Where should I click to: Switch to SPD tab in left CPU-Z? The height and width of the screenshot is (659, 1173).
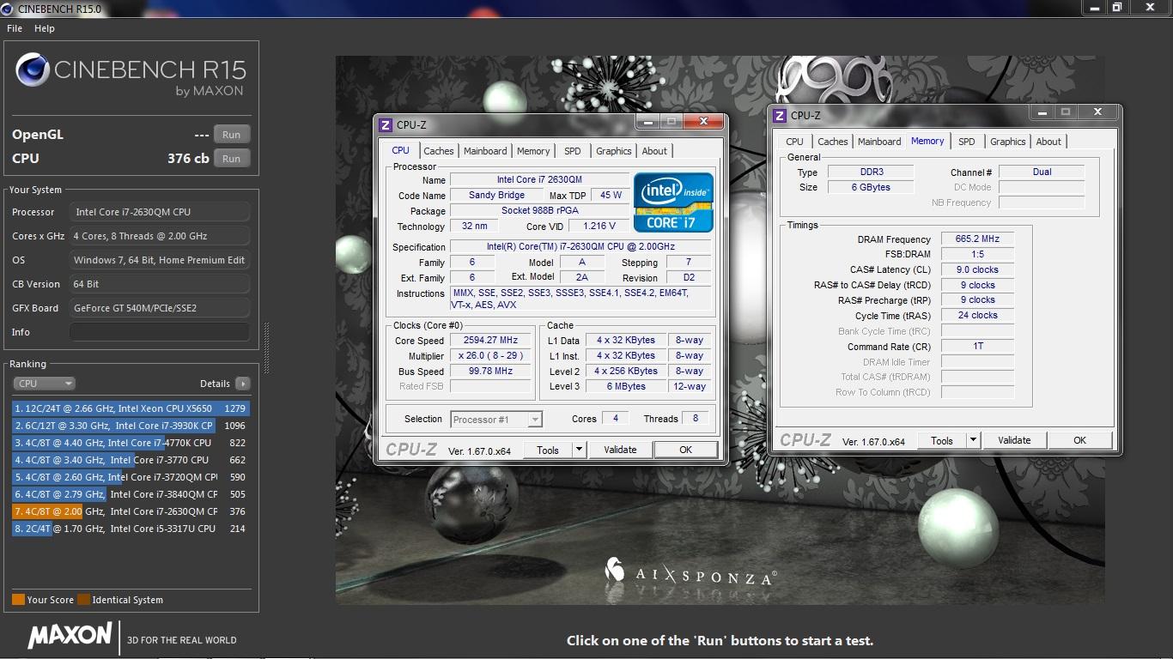[x=573, y=151]
